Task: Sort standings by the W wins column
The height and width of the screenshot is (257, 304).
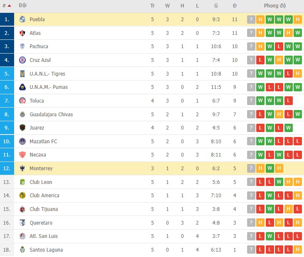Action: [167, 6]
